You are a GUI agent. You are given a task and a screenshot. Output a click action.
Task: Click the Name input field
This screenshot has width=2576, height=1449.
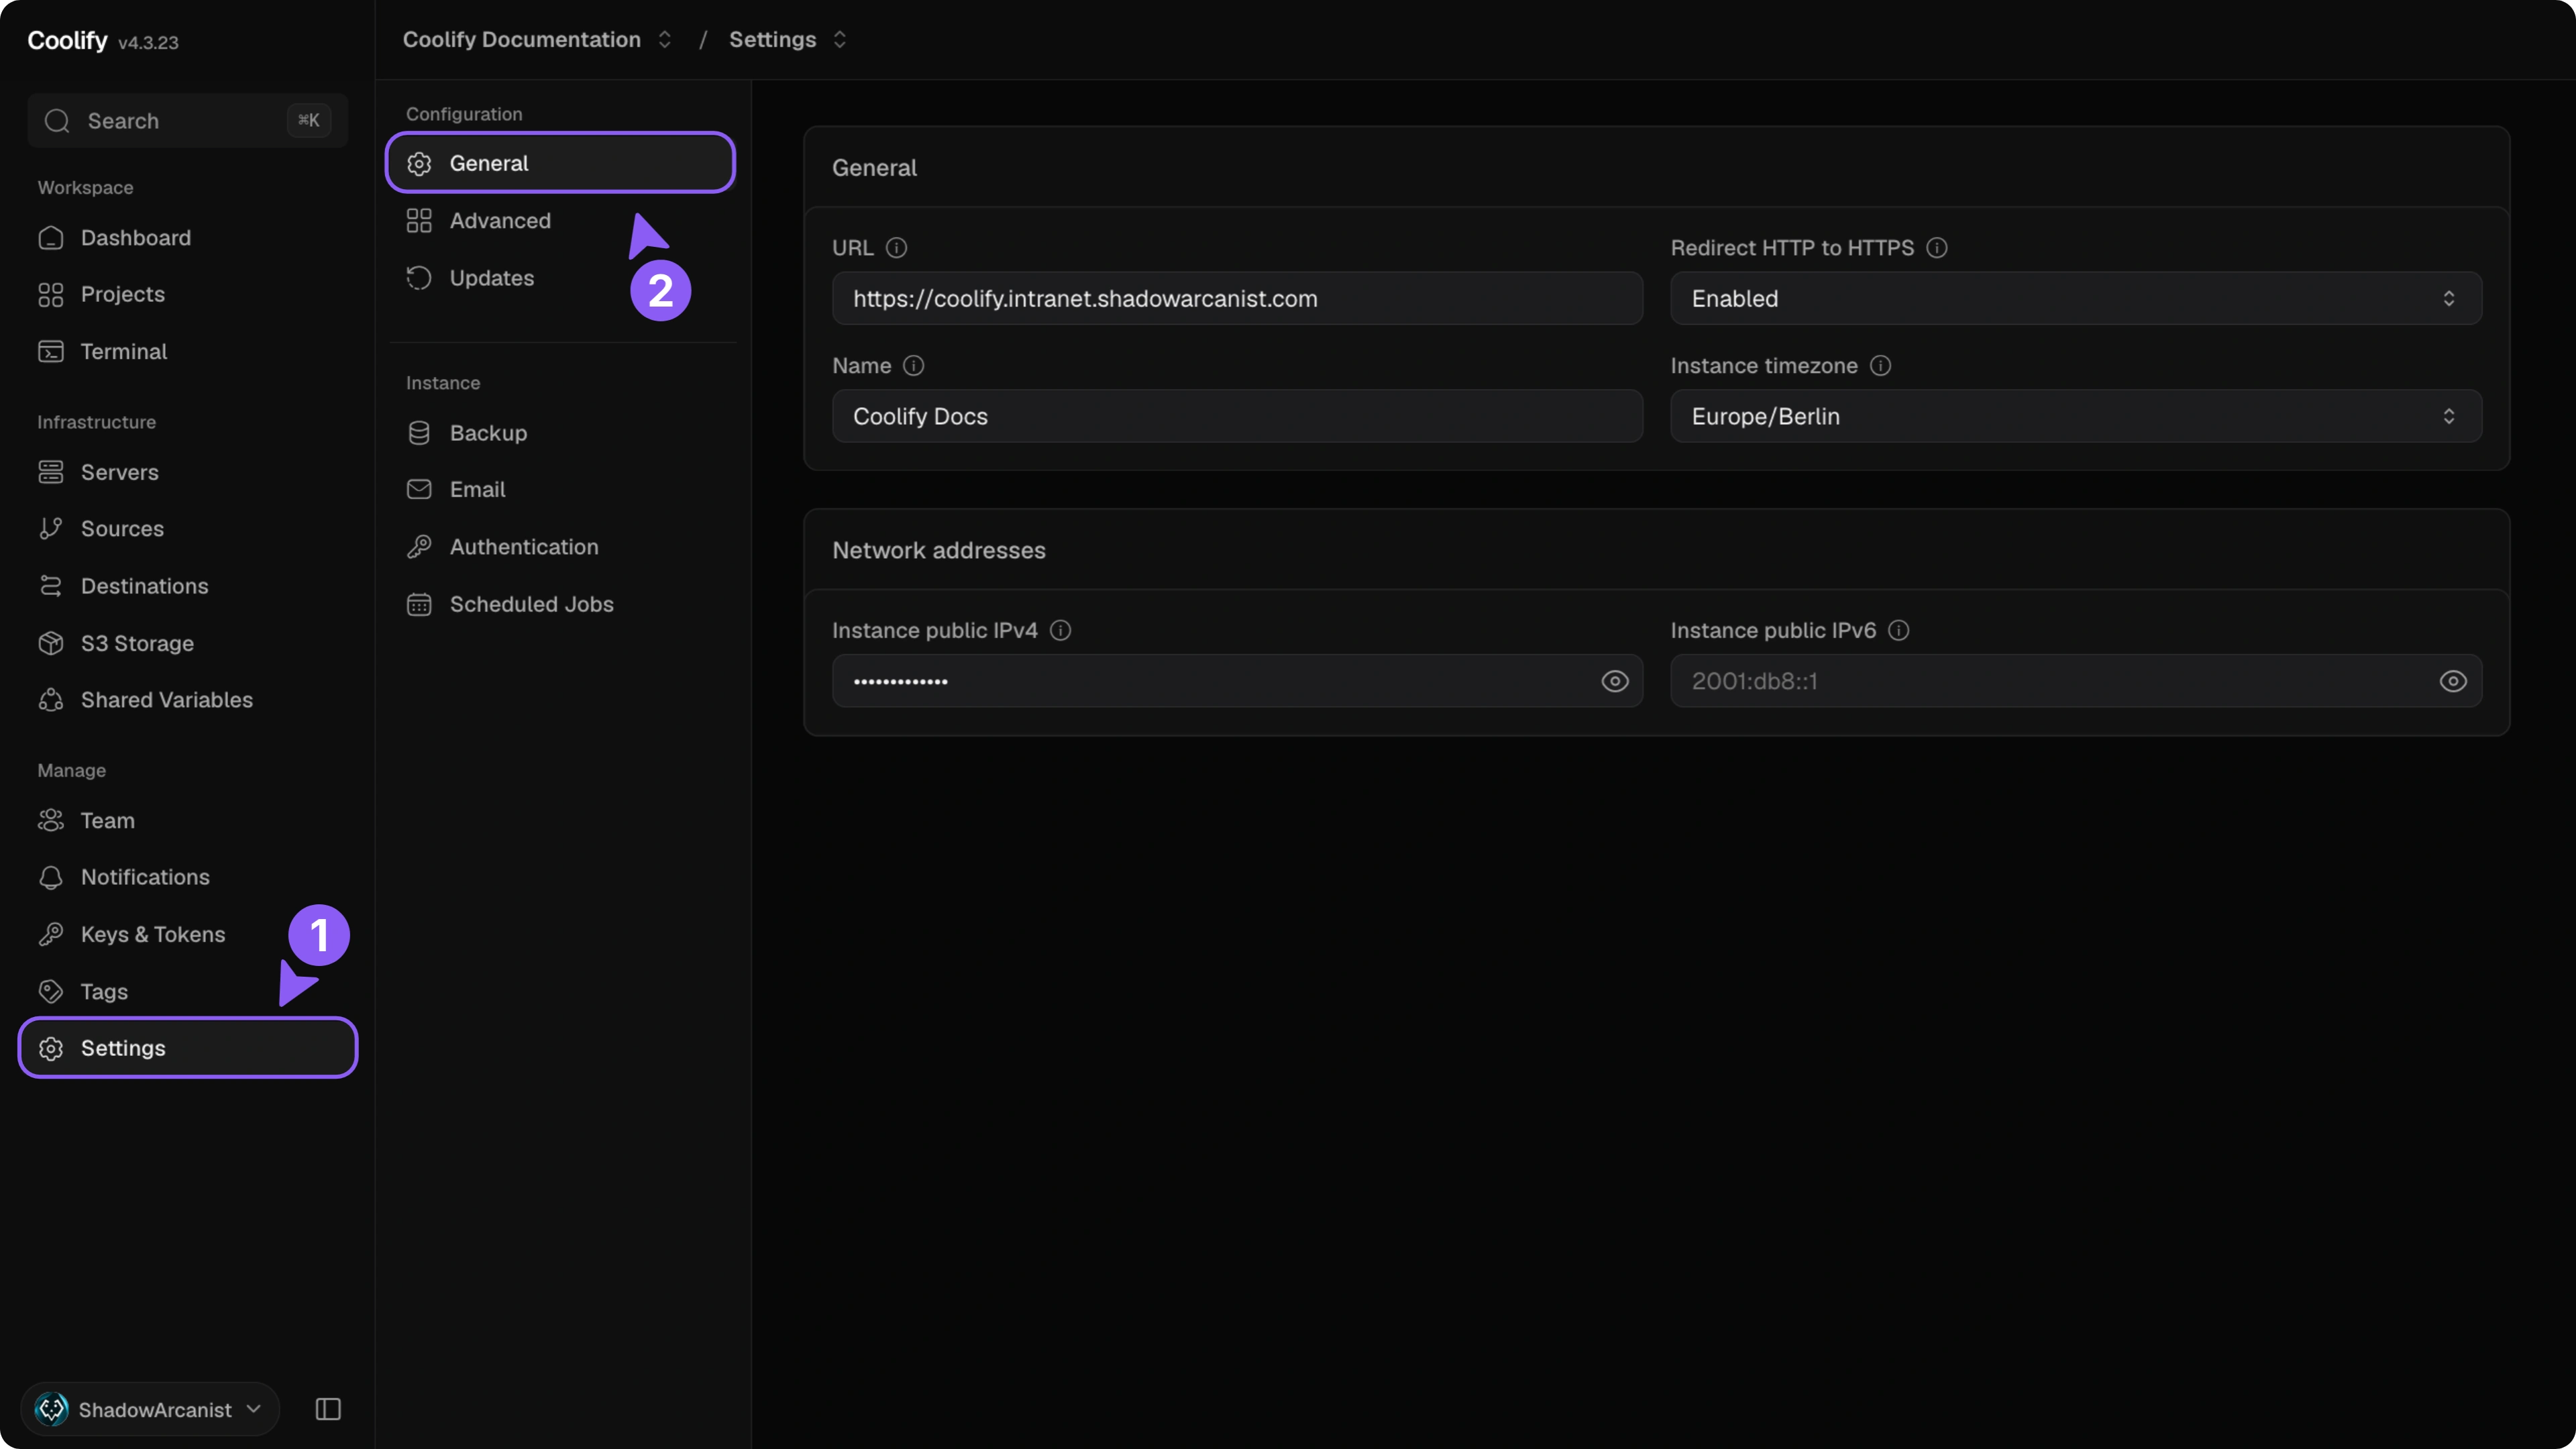(1237, 416)
